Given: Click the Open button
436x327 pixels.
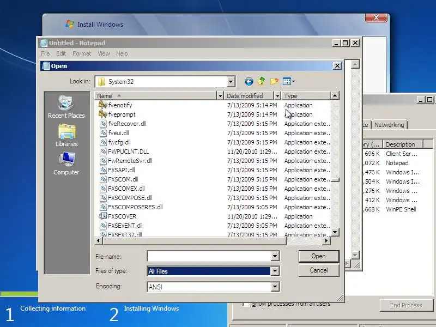Looking at the screenshot, I should click(319, 256).
